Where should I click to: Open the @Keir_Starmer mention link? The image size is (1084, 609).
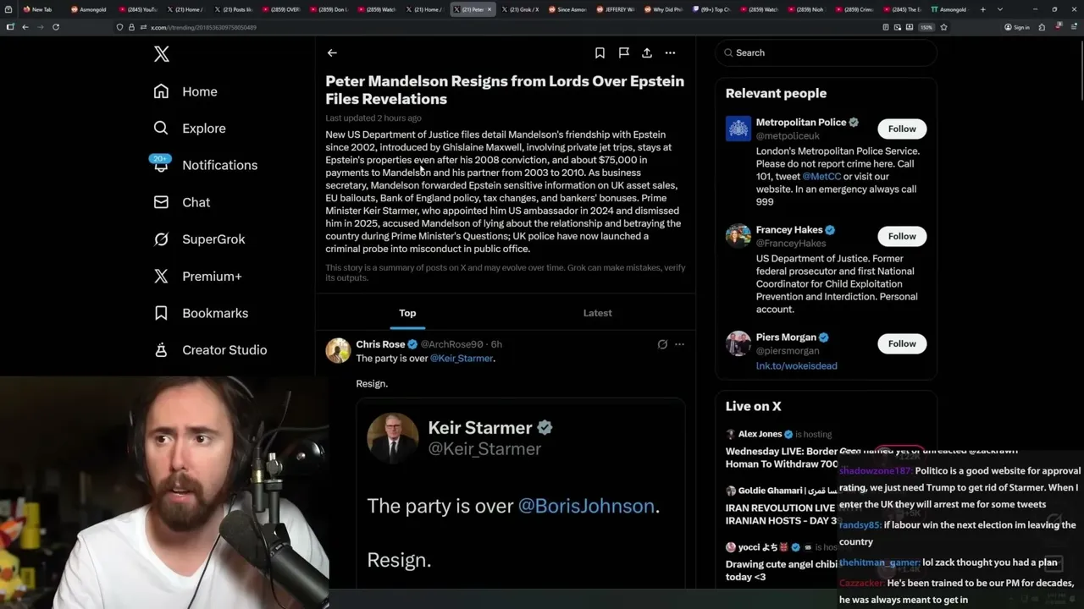pos(462,359)
